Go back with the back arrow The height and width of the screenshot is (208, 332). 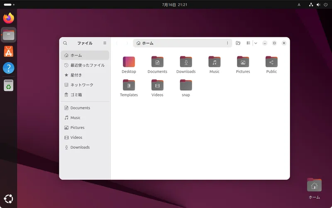(117, 43)
